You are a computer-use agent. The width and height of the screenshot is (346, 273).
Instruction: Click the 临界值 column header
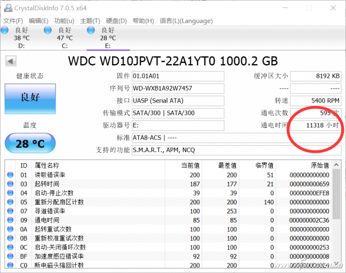(265, 165)
